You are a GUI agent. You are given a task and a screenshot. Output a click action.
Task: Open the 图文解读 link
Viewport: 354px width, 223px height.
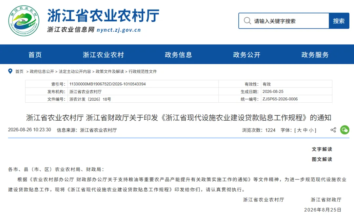[322, 159]
